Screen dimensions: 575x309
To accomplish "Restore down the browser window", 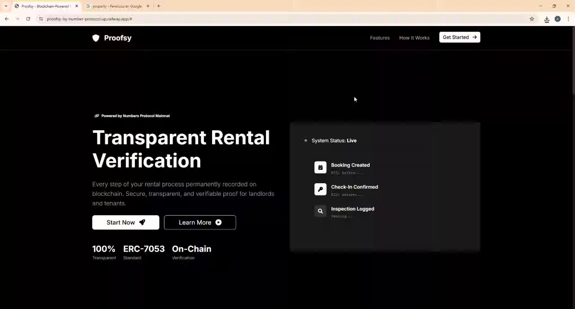I will click(554, 6).
